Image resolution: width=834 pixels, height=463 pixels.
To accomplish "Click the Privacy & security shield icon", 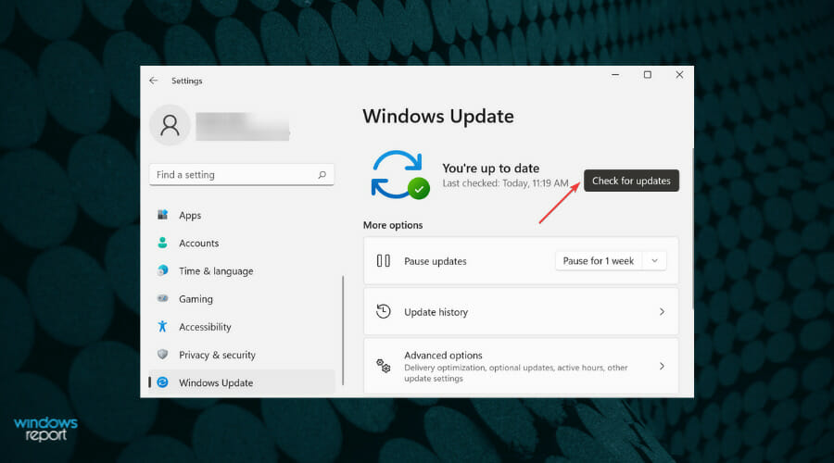I will tap(163, 354).
